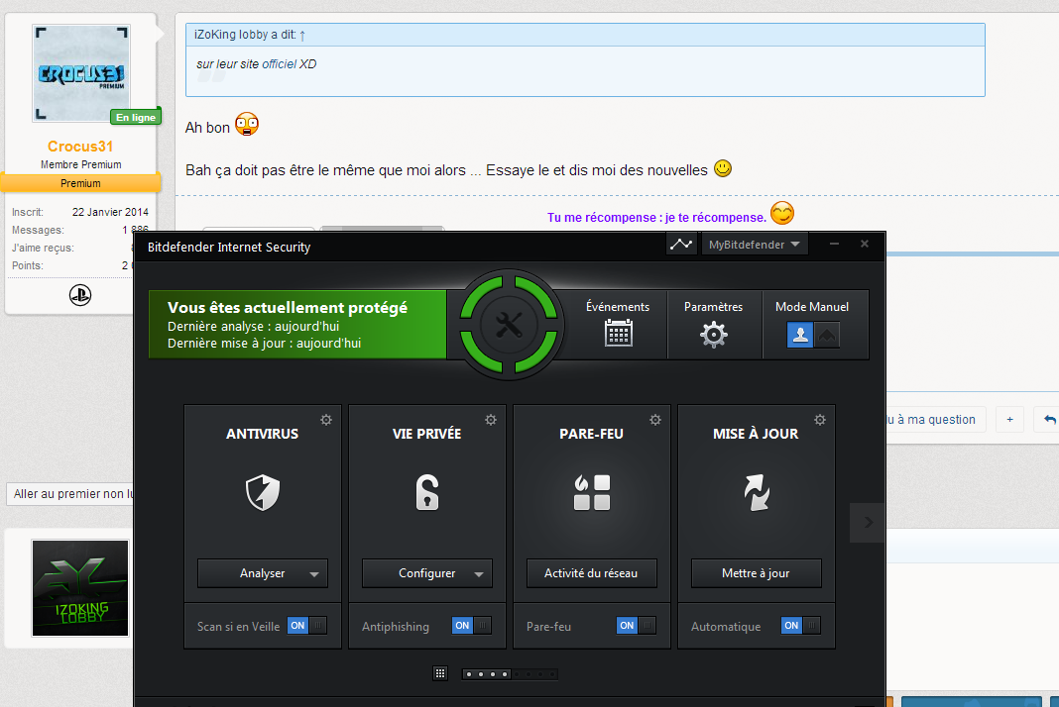Screen dimensions: 1059x707
Task: Click the ANTIVIRUS module title
Action: pos(262,434)
